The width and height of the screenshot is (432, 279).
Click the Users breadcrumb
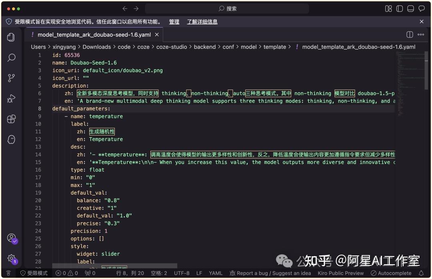(38, 47)
